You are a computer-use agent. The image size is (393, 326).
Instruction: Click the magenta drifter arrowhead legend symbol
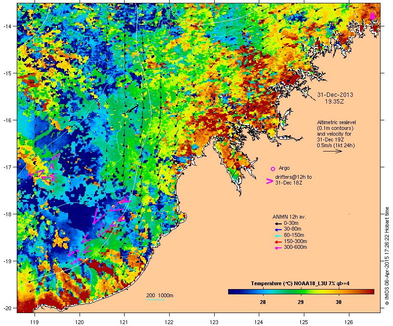coord(270,181)
